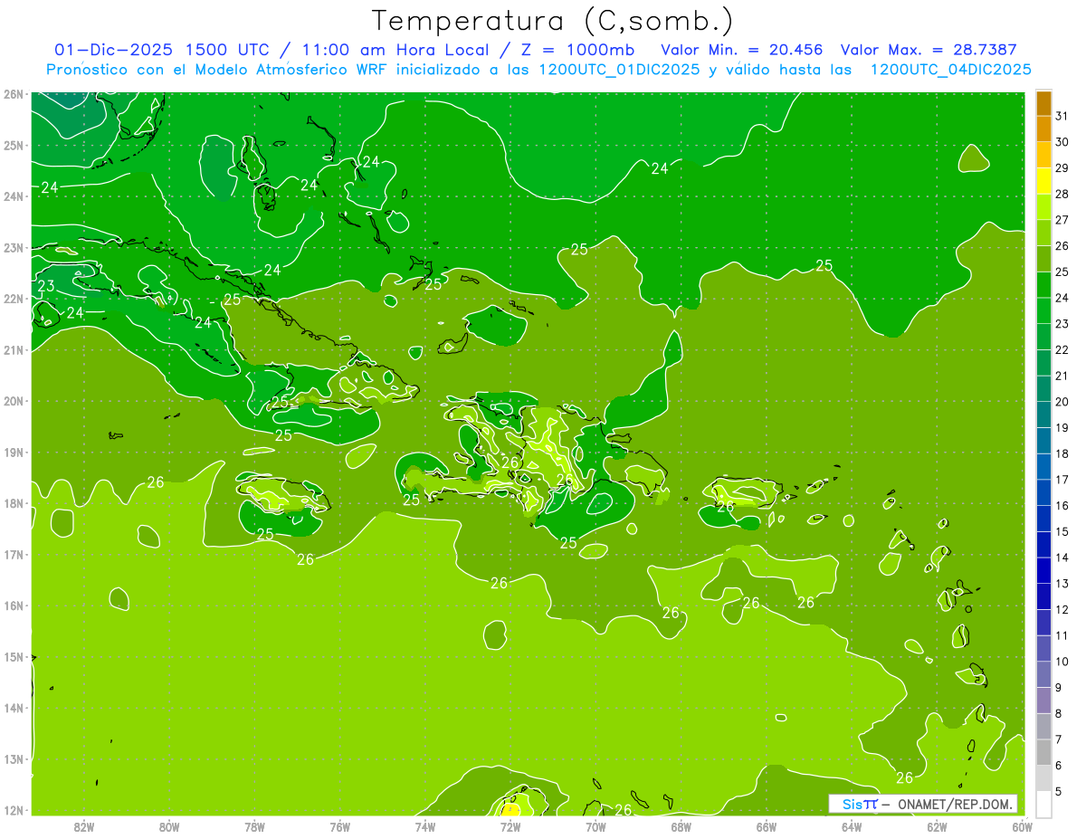Screen dimensions: 1086x839
Task: Pick the dark blue swatch between 13 and 14
Action: [1043, 570]
